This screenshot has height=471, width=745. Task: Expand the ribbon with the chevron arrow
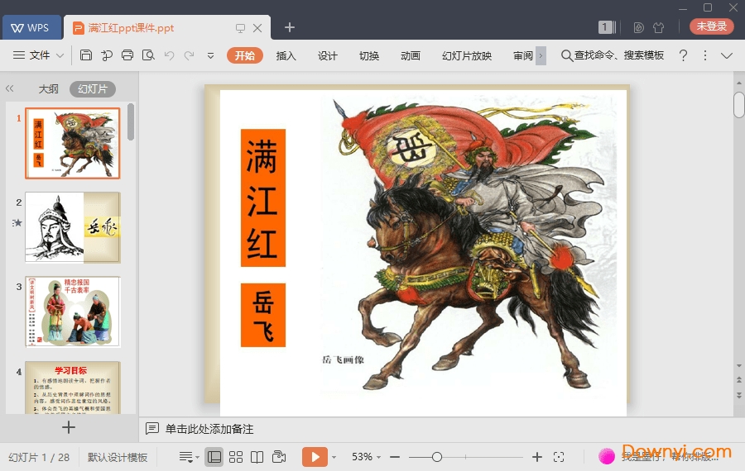[x=727, y=55]
